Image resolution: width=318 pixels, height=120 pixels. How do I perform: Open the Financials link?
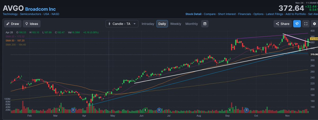tap(245, 14)
